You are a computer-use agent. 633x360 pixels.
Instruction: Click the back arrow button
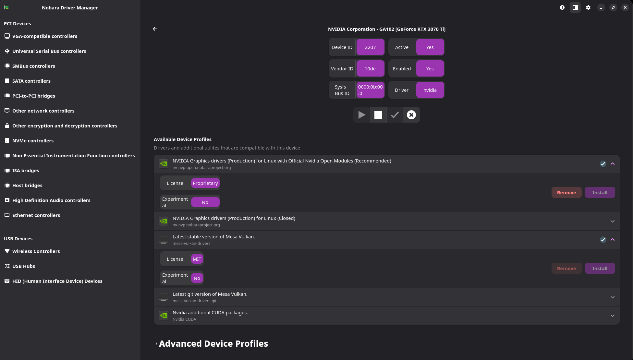coord(155,29)
